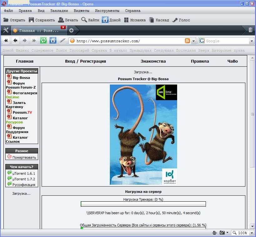
Task: Click the status bar icon left of camera
Action: click(x=214, y=233)
